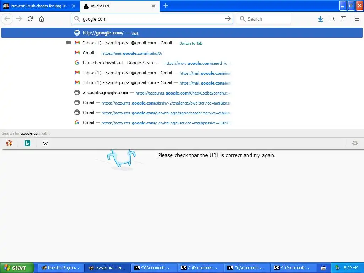
Task: Open the Downloads arrow icon
Action: 321,19
